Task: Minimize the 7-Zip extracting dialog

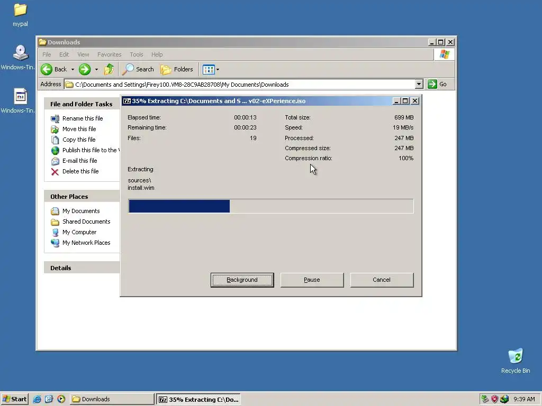Action: coord(396,101)
